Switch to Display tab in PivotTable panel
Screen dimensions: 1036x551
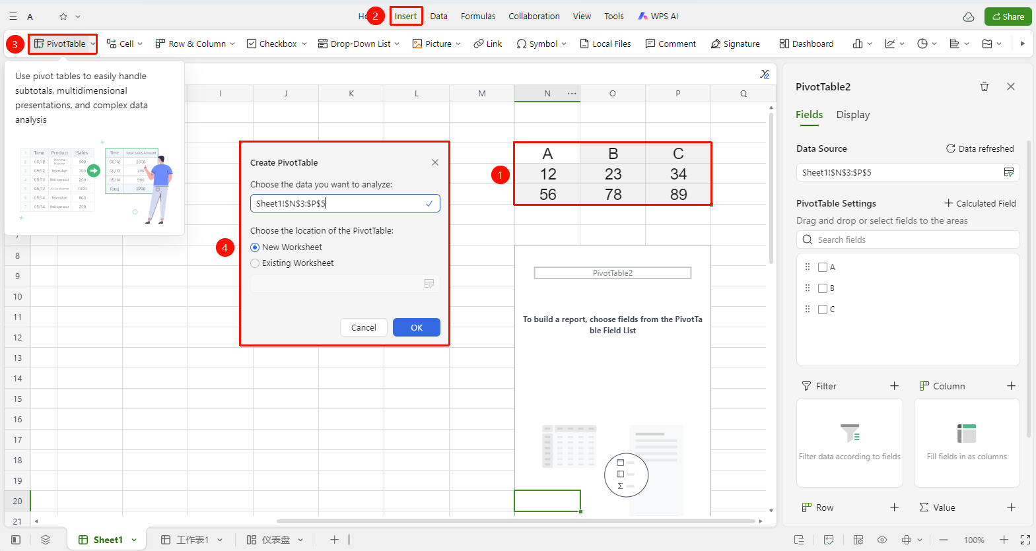click(x=852, y=115)
